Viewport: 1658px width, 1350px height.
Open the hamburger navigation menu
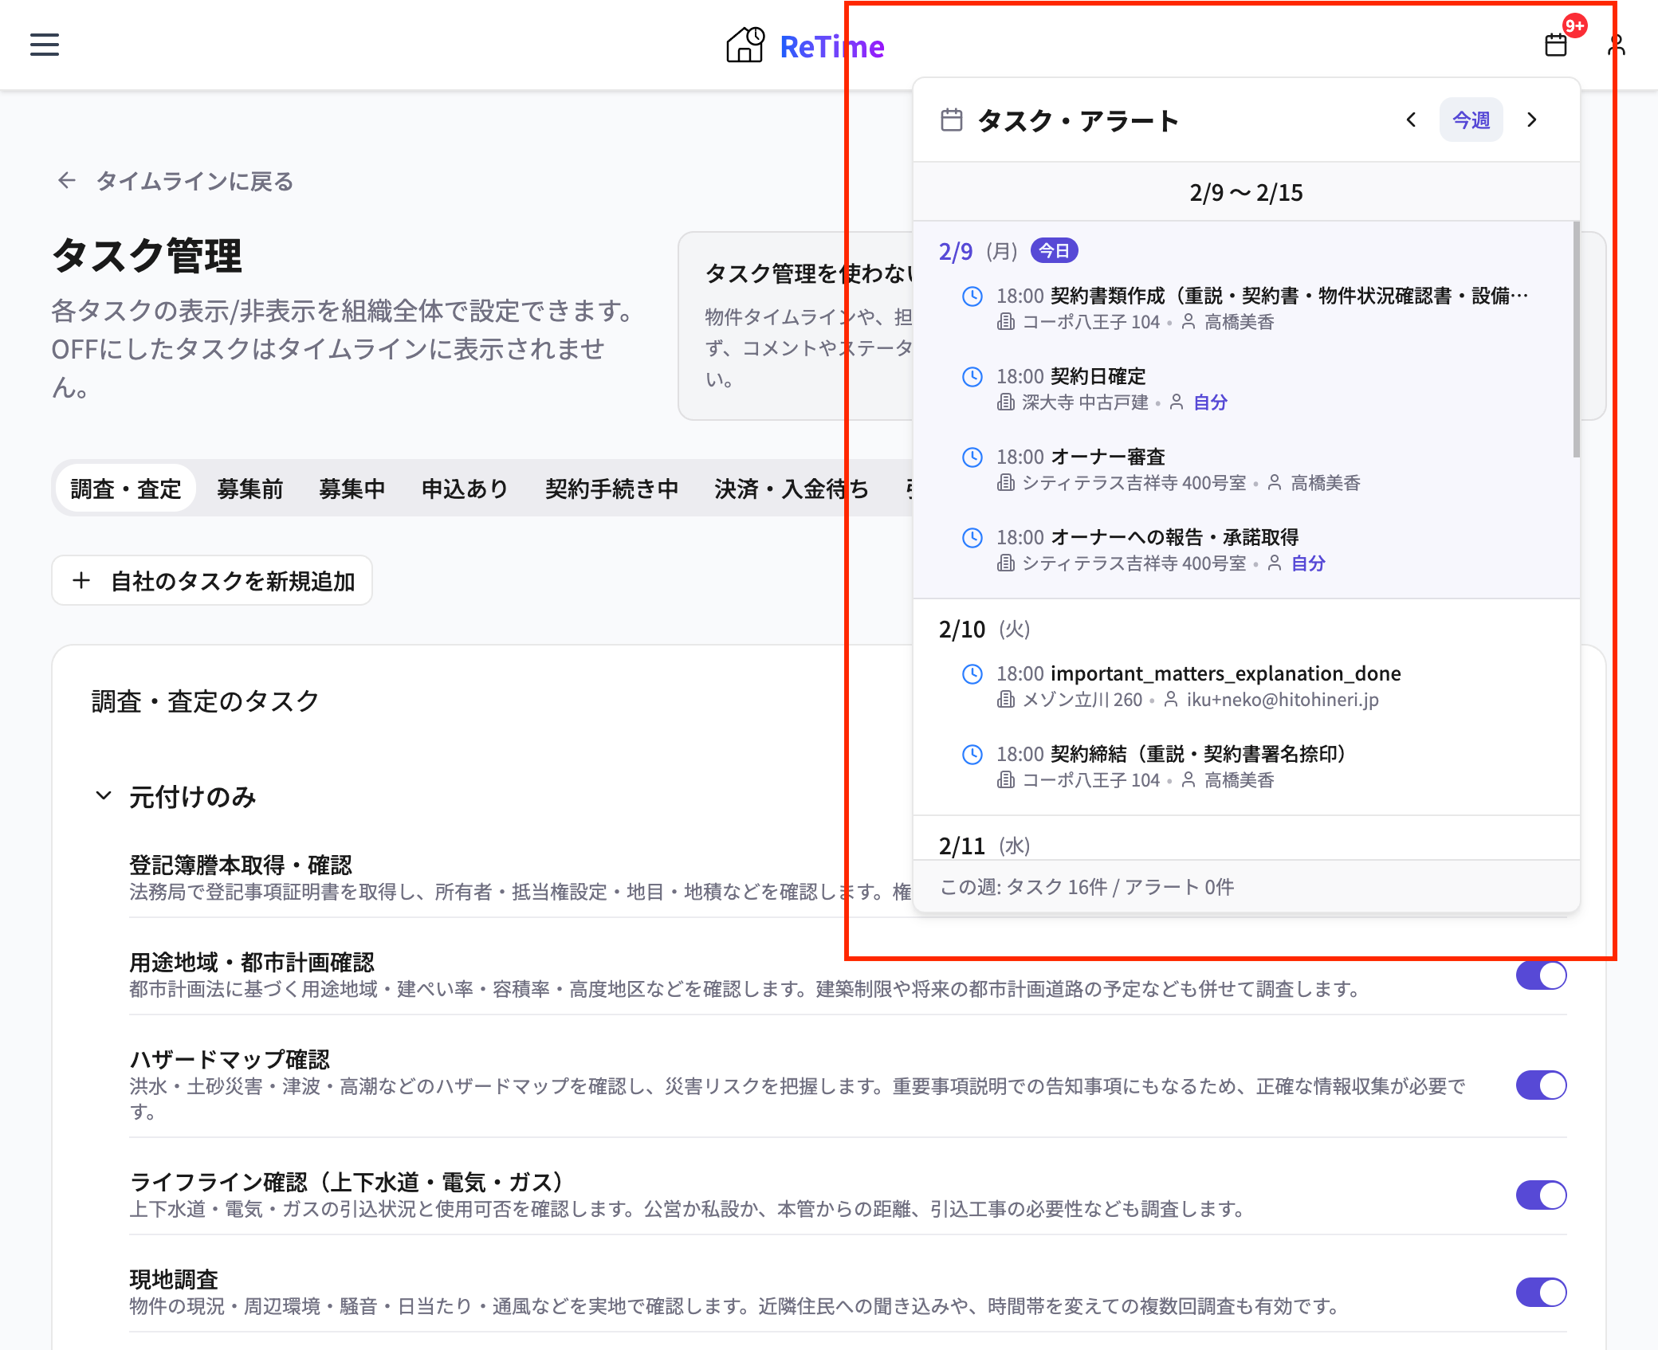tap(44, 45)
